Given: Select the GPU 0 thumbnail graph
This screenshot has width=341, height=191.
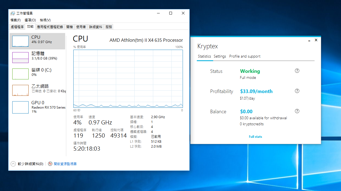Looking at the screenshot, I should pyautogui.click(x=20, y=107).
